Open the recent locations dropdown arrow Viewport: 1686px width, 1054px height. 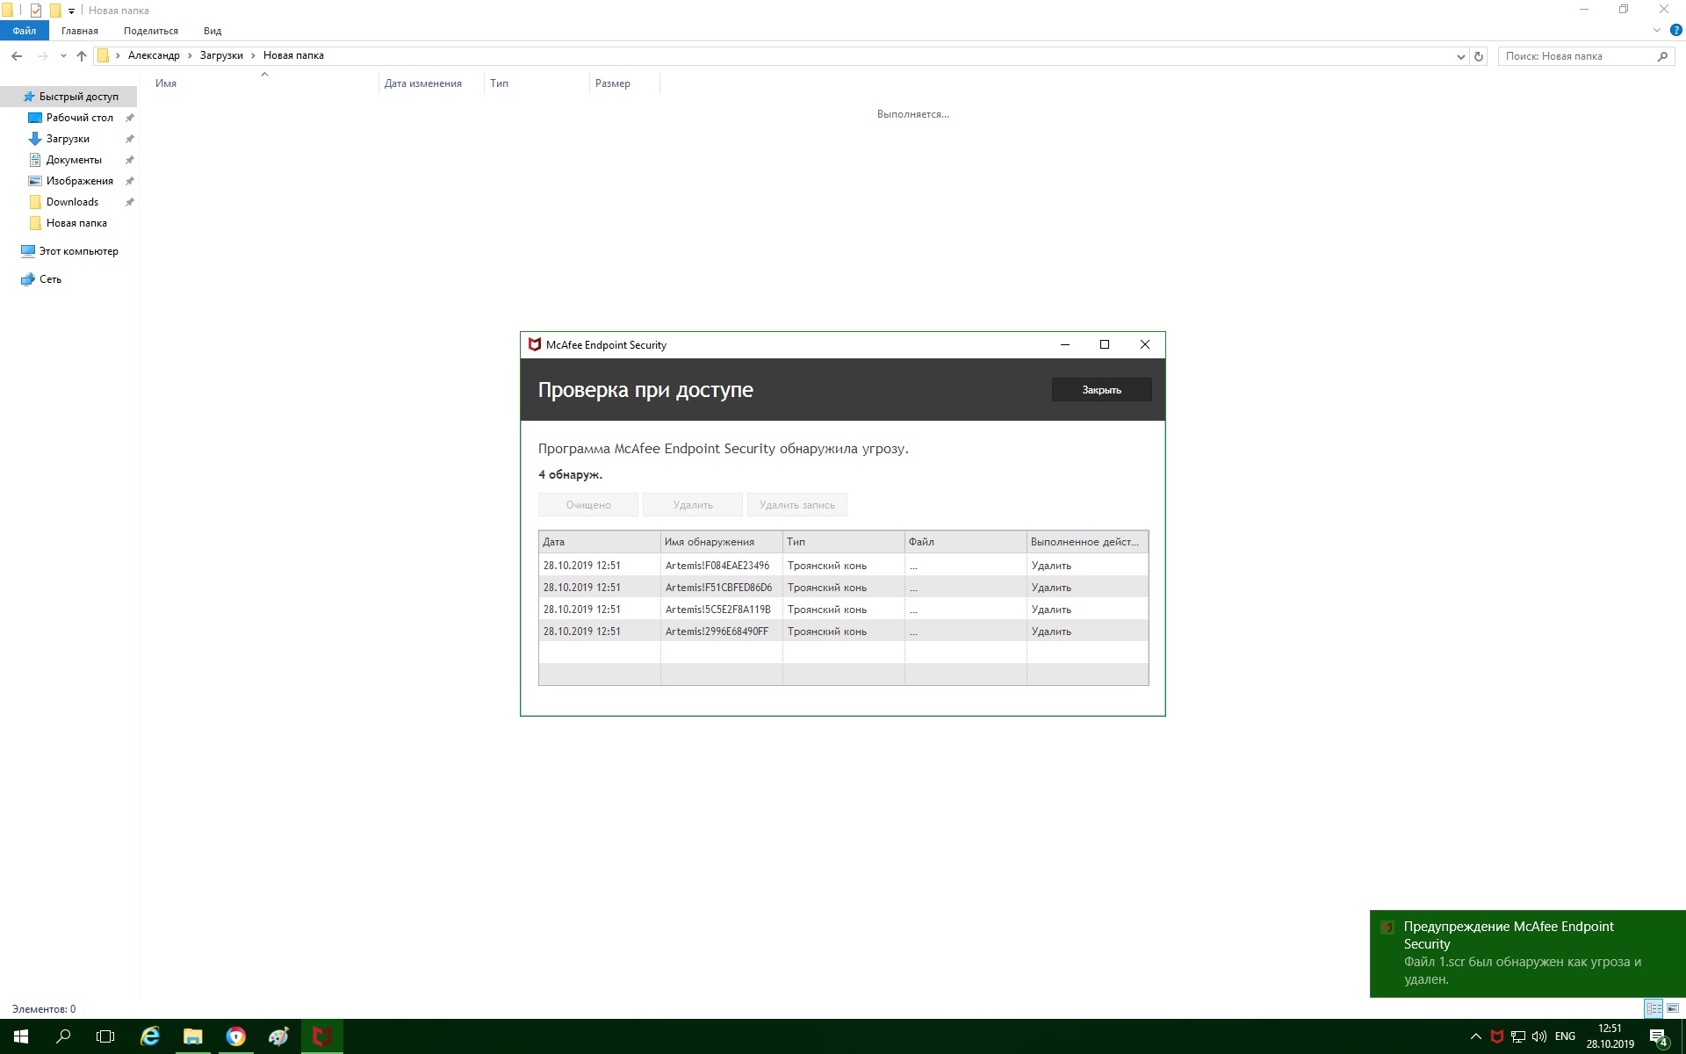tap(63, 56)
